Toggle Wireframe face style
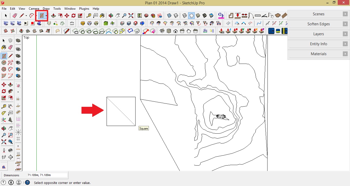Viewport: 350px width, 186px height. pos(184,16)
